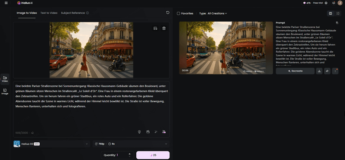Open the notifications icon in the header
Image resolution: width=345 pixels, height=160 pixels.
(x=334, y=3)
